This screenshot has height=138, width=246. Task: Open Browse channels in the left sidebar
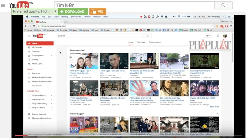(39, 114)
